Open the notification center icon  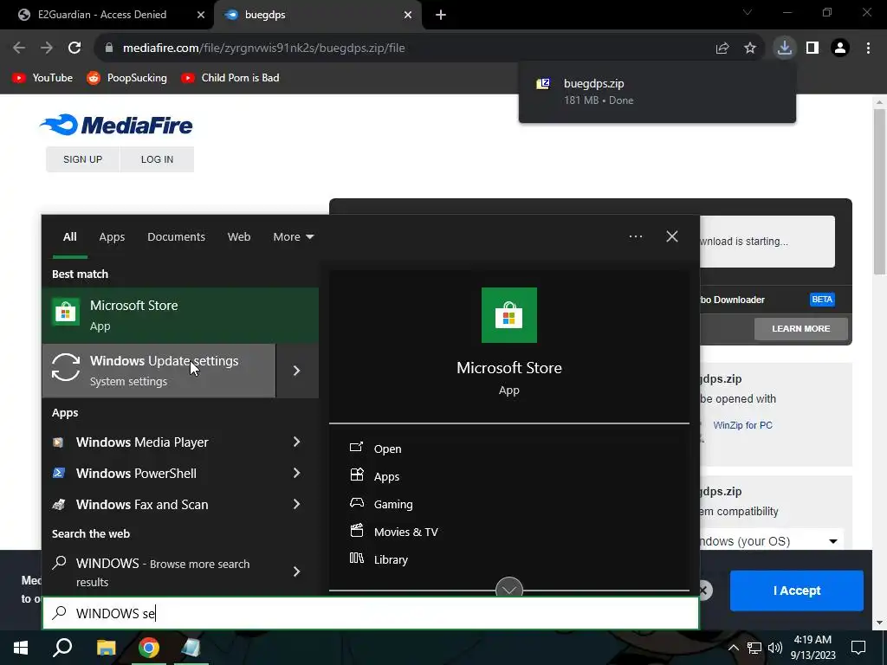point(858,648)
